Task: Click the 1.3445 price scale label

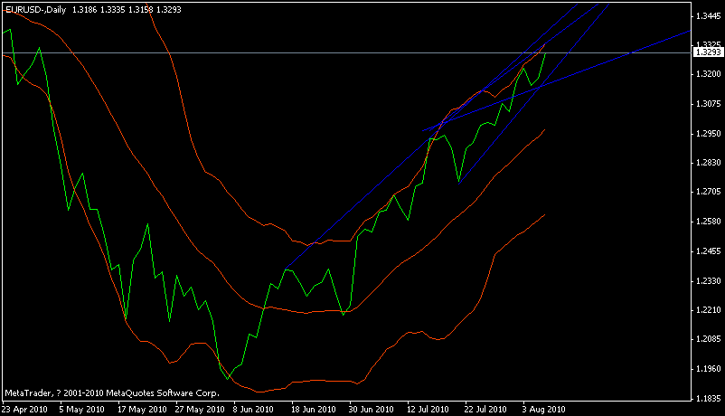Action: pos(708,16)
